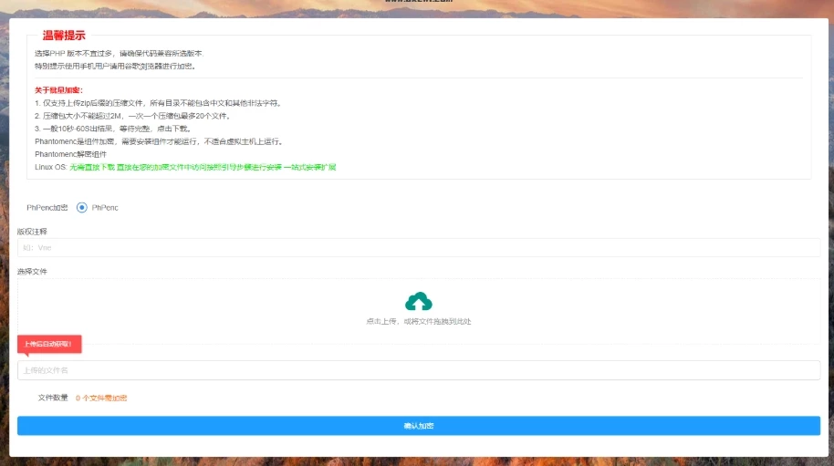Click the Phantomenc解密组件 text line

click(x=70, y=154)
